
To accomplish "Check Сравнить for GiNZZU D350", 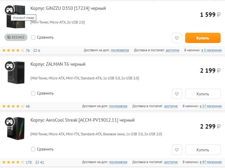I will pyautogui.click(x=33, y=37).
